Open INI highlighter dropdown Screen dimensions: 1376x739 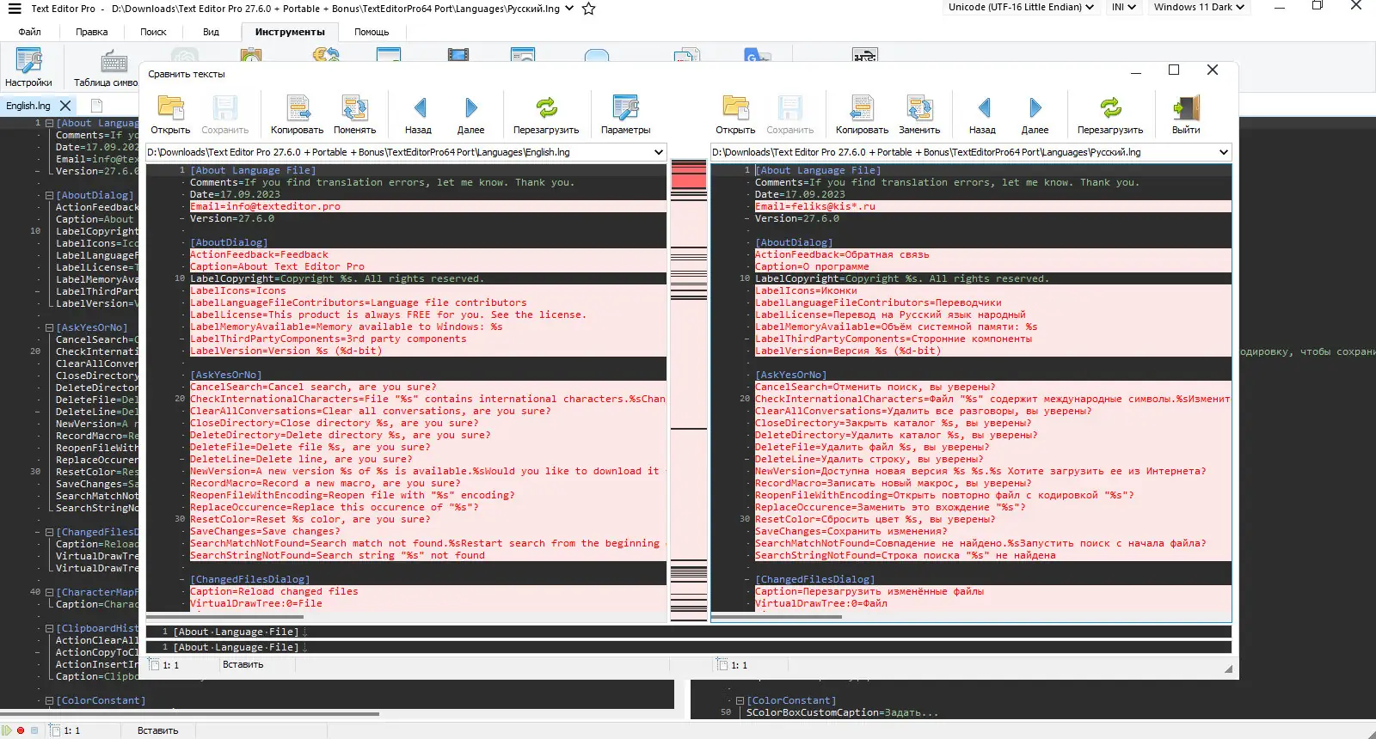coord(1124,7)
